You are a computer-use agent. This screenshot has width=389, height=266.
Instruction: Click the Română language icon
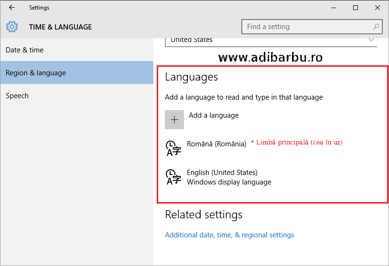[x=173, y=148]
